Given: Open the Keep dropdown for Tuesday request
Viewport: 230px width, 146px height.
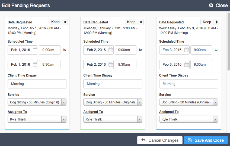Looking at the screenshot, I should tap(134, 22).
